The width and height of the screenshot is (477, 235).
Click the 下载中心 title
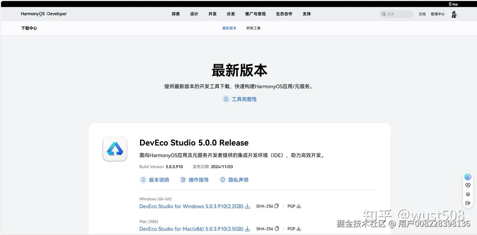[x=29, y=28]
